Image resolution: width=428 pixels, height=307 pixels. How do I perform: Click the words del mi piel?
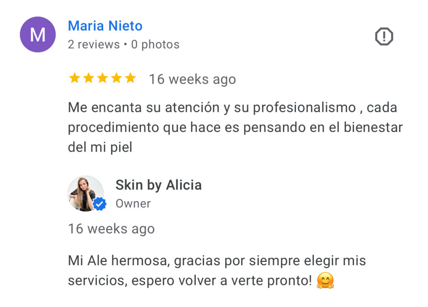coord(100,147)
